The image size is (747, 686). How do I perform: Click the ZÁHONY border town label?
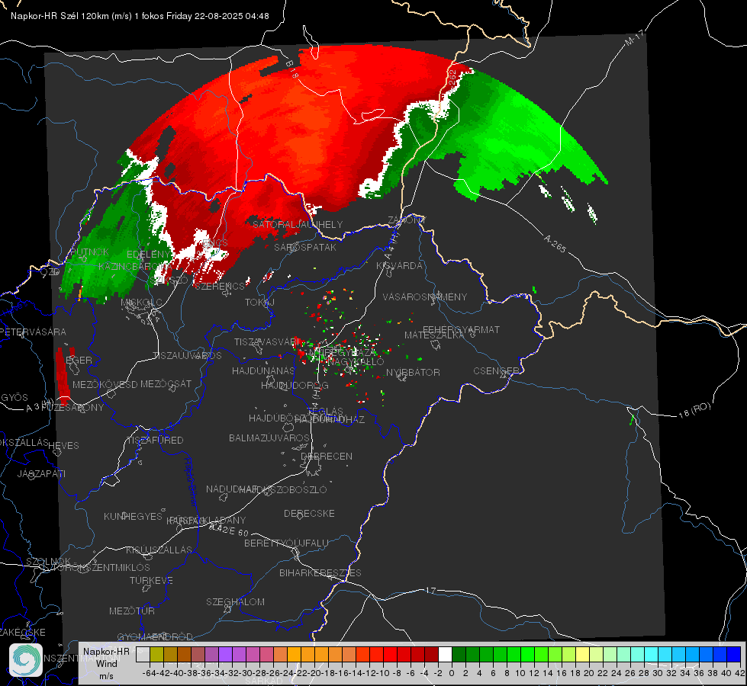tap(407, 220)
